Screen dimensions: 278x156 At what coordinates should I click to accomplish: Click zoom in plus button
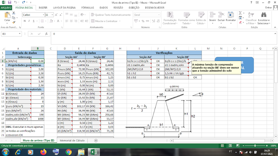[x=267, y=146]
